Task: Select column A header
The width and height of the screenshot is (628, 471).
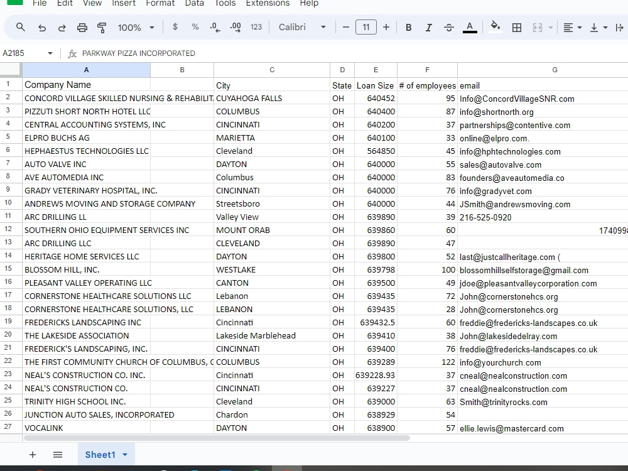Action: coord(86,70)
